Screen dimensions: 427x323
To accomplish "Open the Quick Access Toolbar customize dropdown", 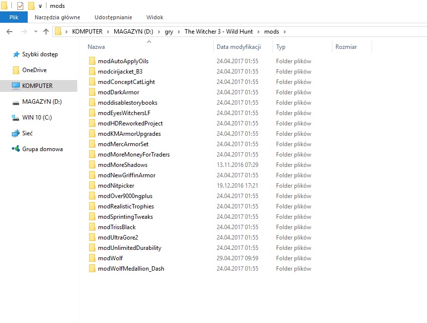I will 40,6.
